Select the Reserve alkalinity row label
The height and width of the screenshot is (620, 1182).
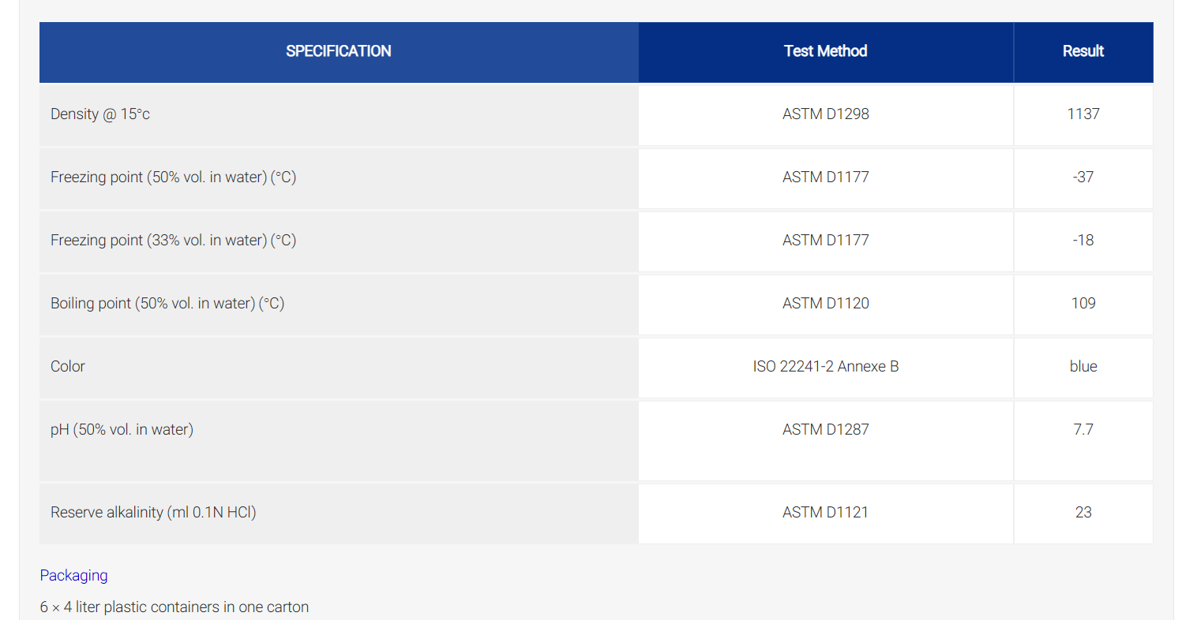[153, 512]
